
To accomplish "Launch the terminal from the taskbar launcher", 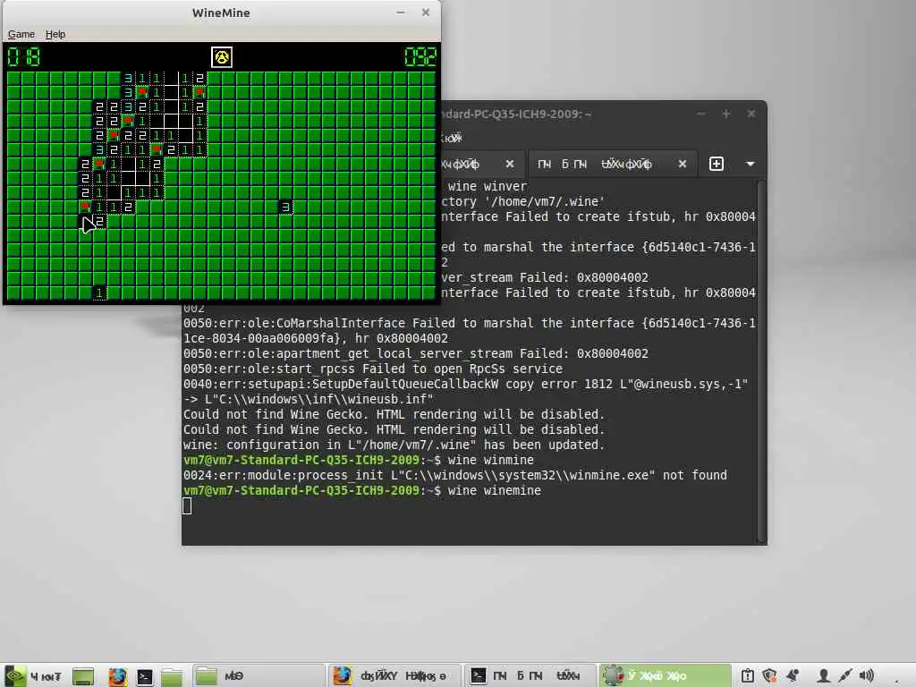I will [x=144, y=676].
